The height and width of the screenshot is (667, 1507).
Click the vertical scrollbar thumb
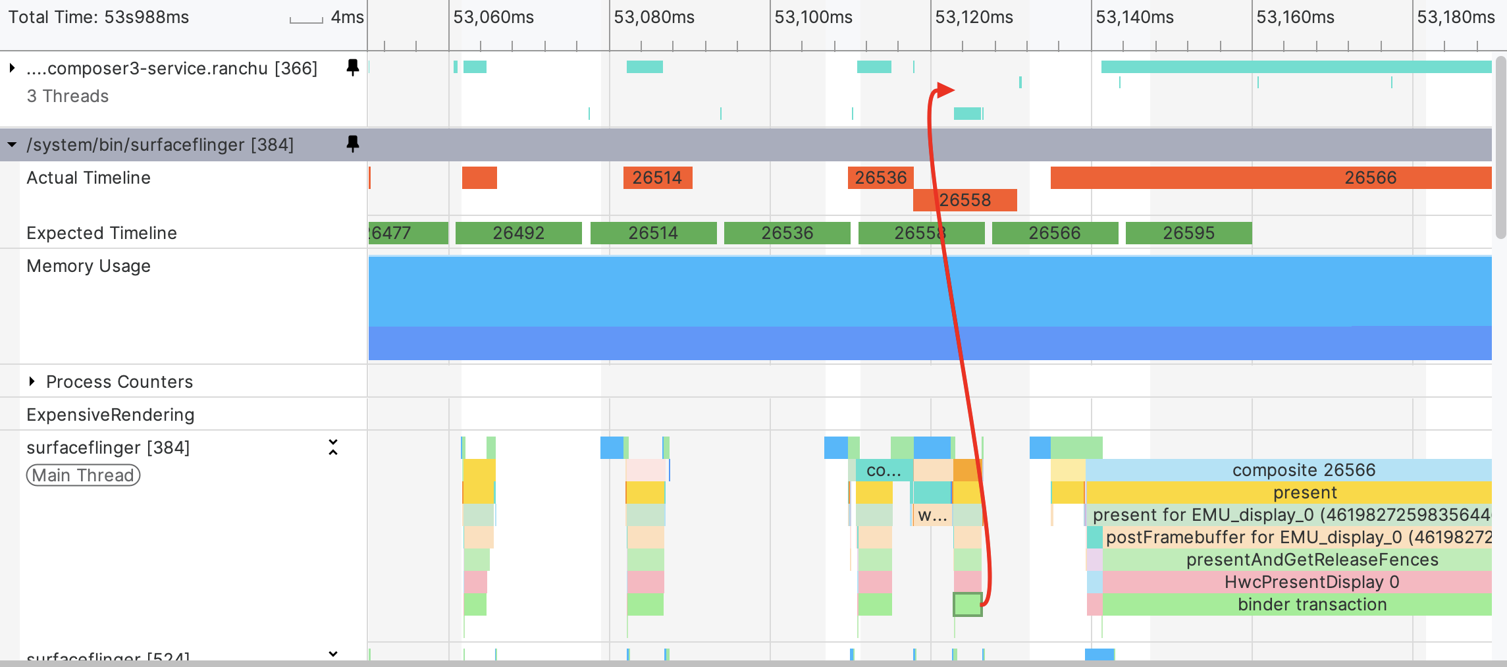point(1500,147)
